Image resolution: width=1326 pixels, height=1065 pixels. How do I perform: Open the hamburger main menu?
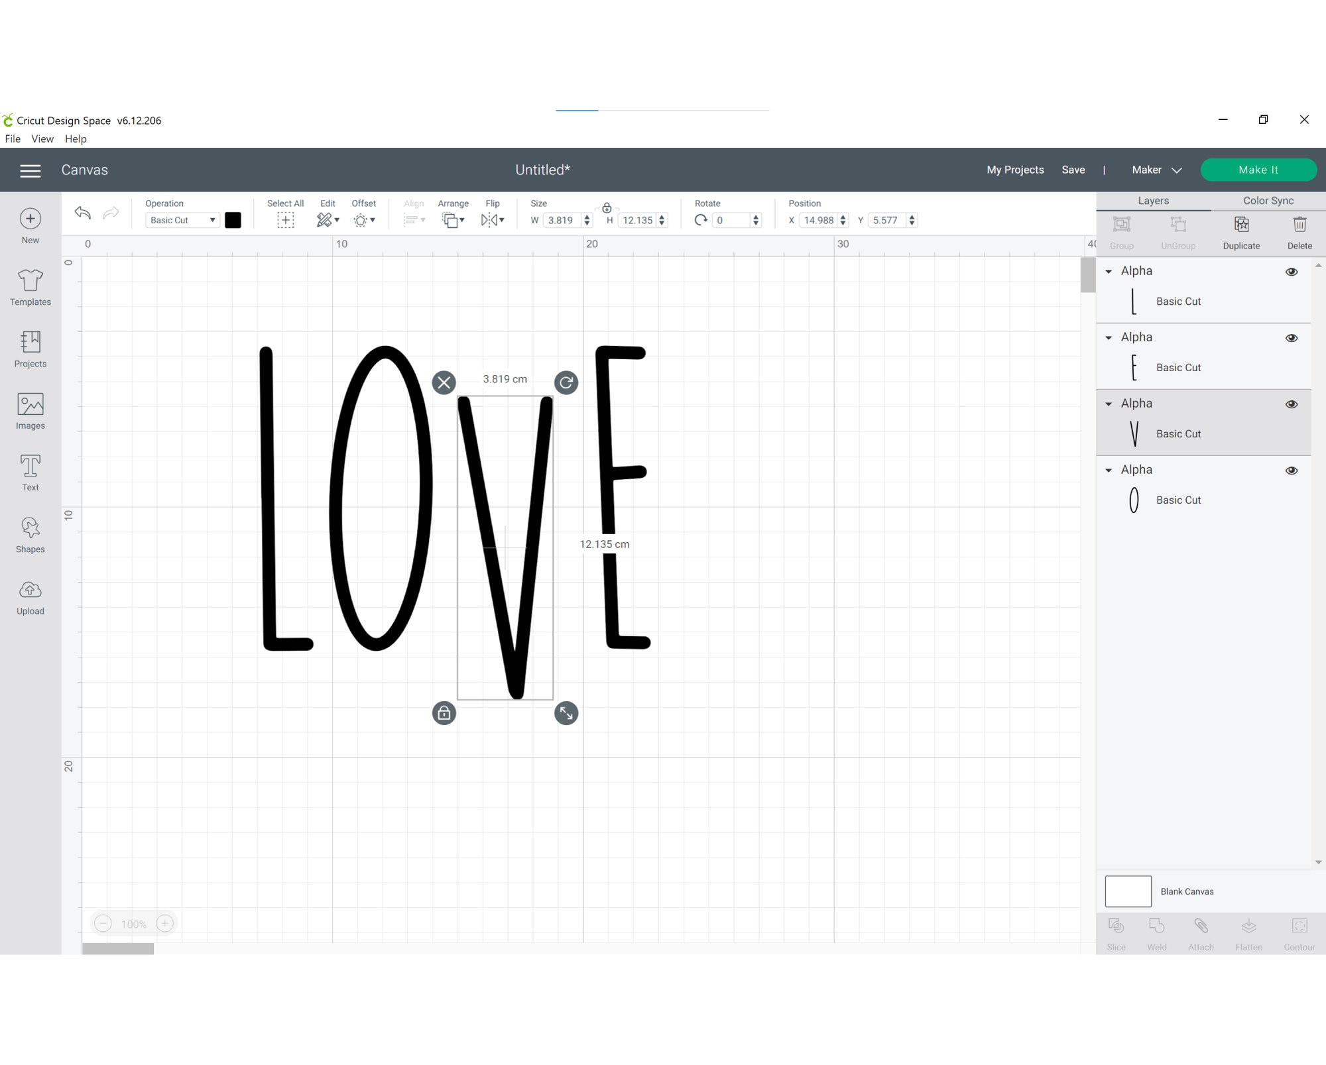tap(30, 170)
